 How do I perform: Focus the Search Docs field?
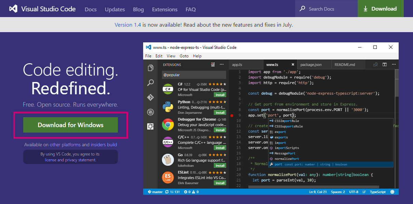click(326, 9)
